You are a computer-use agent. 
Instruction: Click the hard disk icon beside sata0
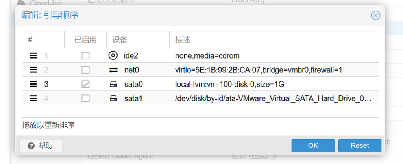click(x=113, y=84)
